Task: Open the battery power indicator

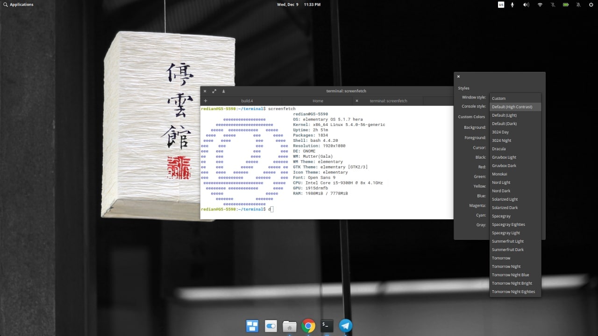Action: point(566,5)
